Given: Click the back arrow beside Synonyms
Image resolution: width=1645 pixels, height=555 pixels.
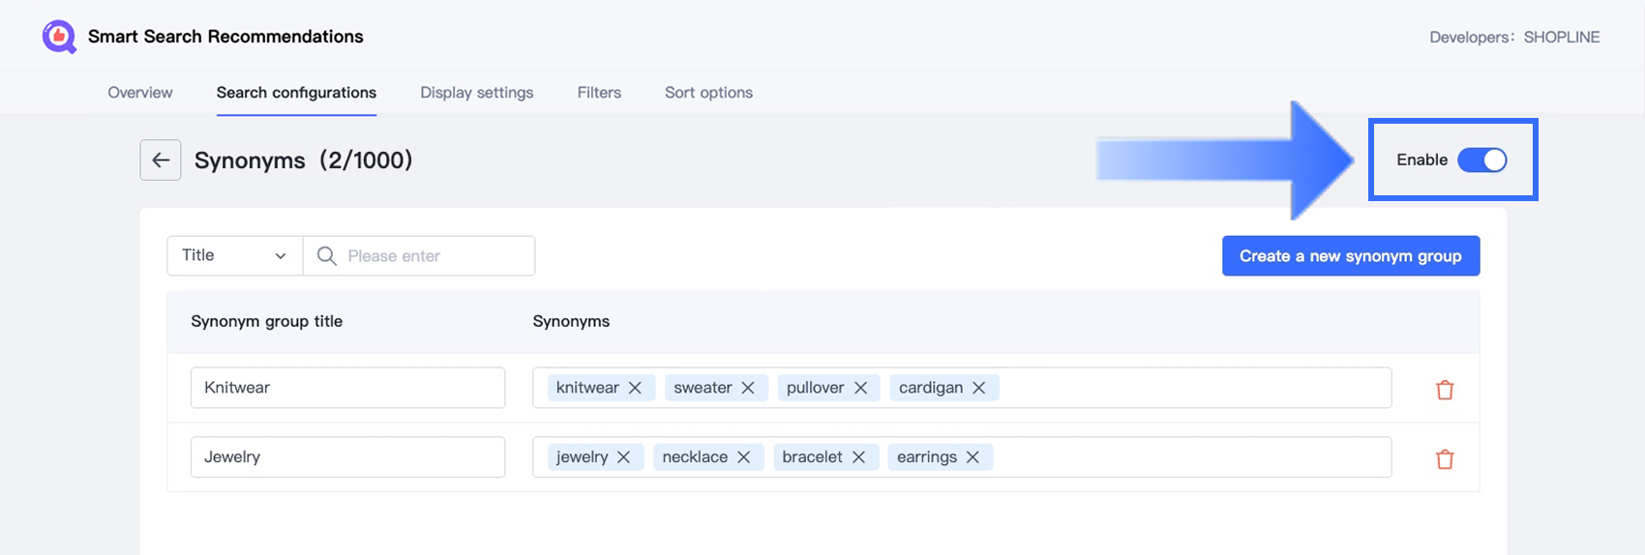Looking at the screenshot, I should (x=161, y=161).
